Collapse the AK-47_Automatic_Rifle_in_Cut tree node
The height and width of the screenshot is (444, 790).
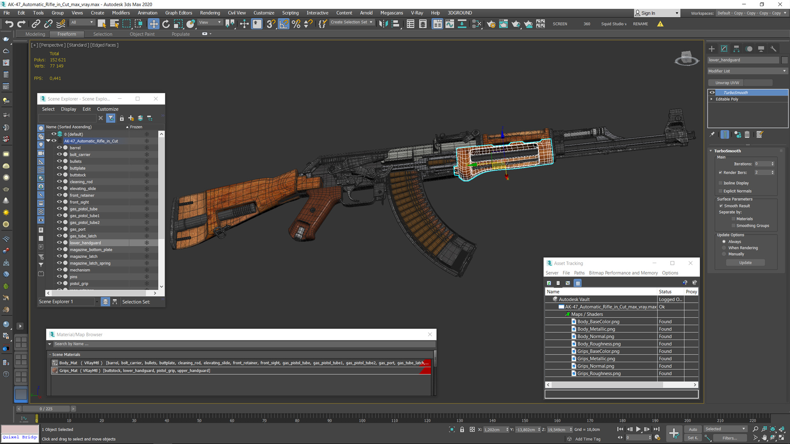coord(48,141)
